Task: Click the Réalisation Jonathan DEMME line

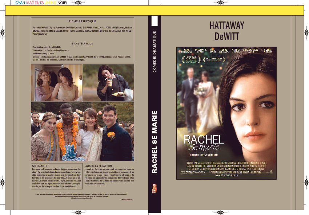Action: click(x=47, y=47)
